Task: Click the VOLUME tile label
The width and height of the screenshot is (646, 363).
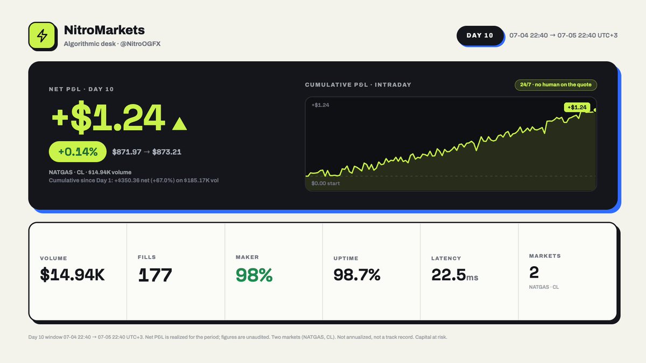Action: click(53, 259)
